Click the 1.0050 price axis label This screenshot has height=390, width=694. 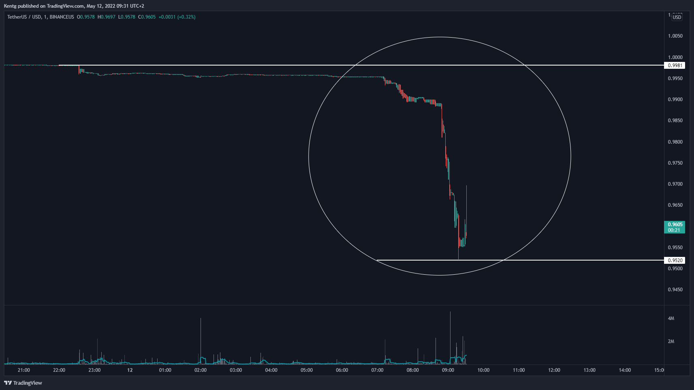[675, 36]
